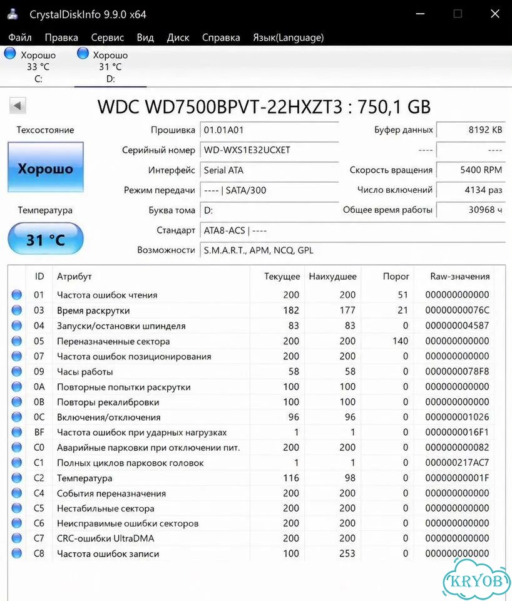Click the ID column header

point(39,276)
